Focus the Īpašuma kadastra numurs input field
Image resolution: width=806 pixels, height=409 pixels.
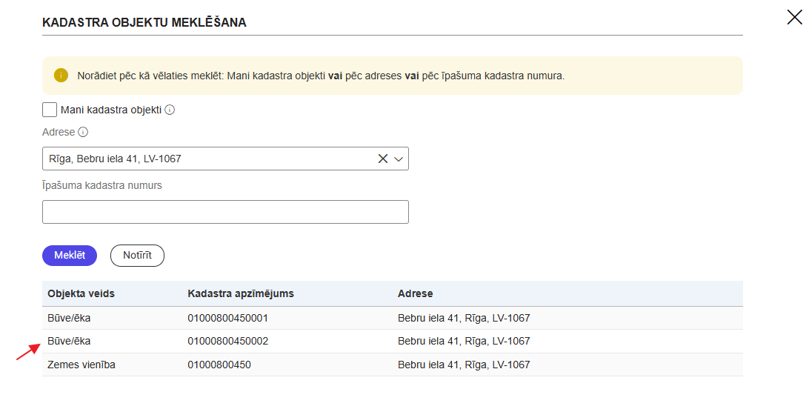[225, 212]
